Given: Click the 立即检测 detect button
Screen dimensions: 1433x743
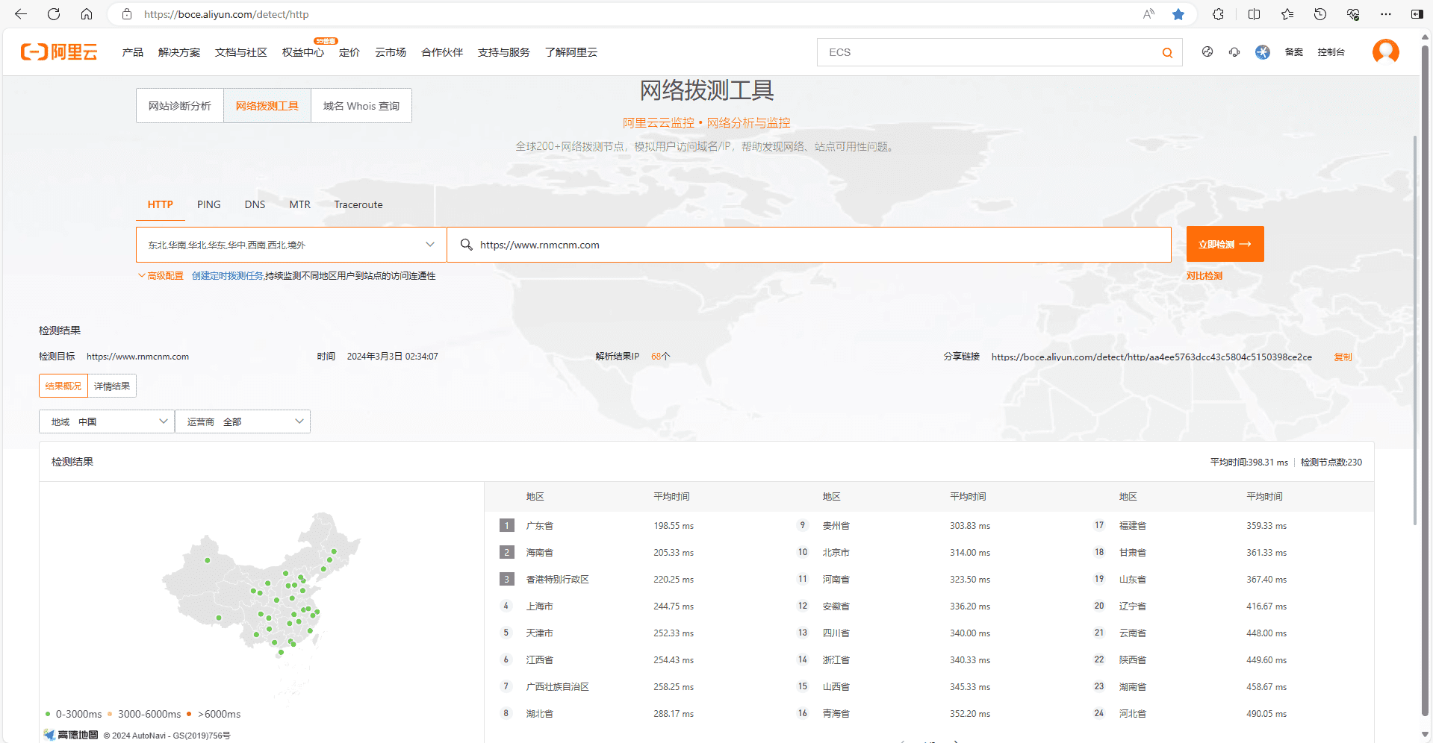Looking at the screenshot, I should [x=1224, y=244].
